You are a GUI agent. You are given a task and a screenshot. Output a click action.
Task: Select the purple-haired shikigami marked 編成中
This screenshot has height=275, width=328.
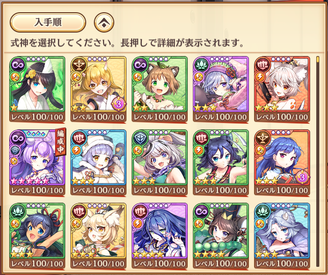click(37, 162)
